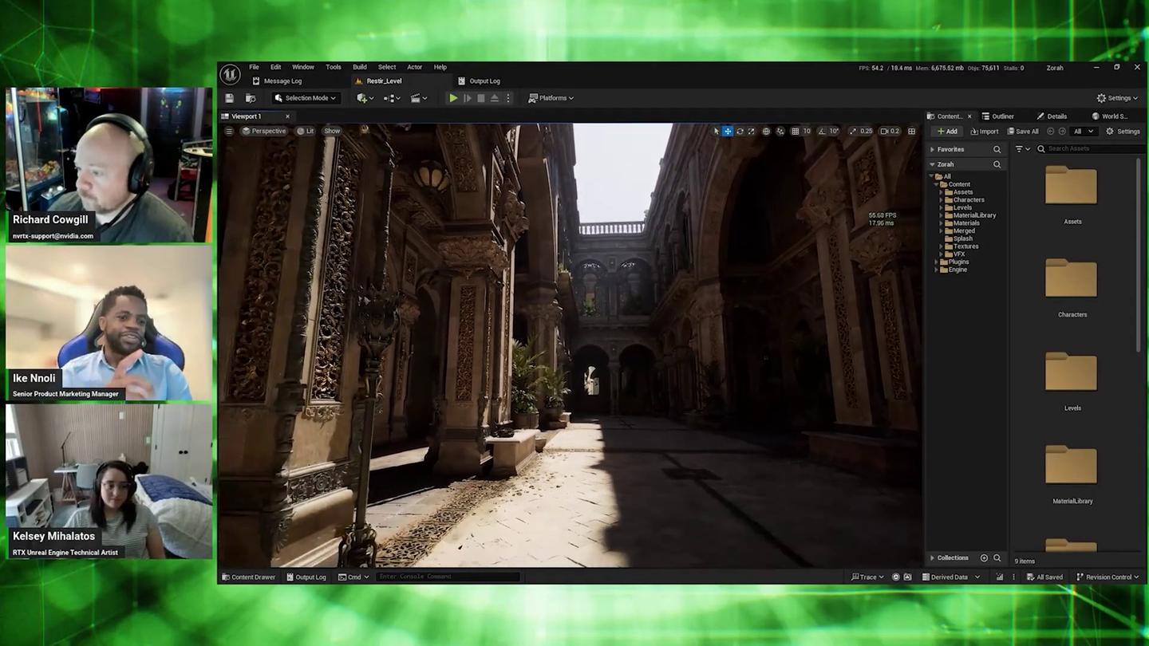Click the Unreal Engine logo icon
The image size is (1149, 646).
pyautogui.click(x=230, y=74)
